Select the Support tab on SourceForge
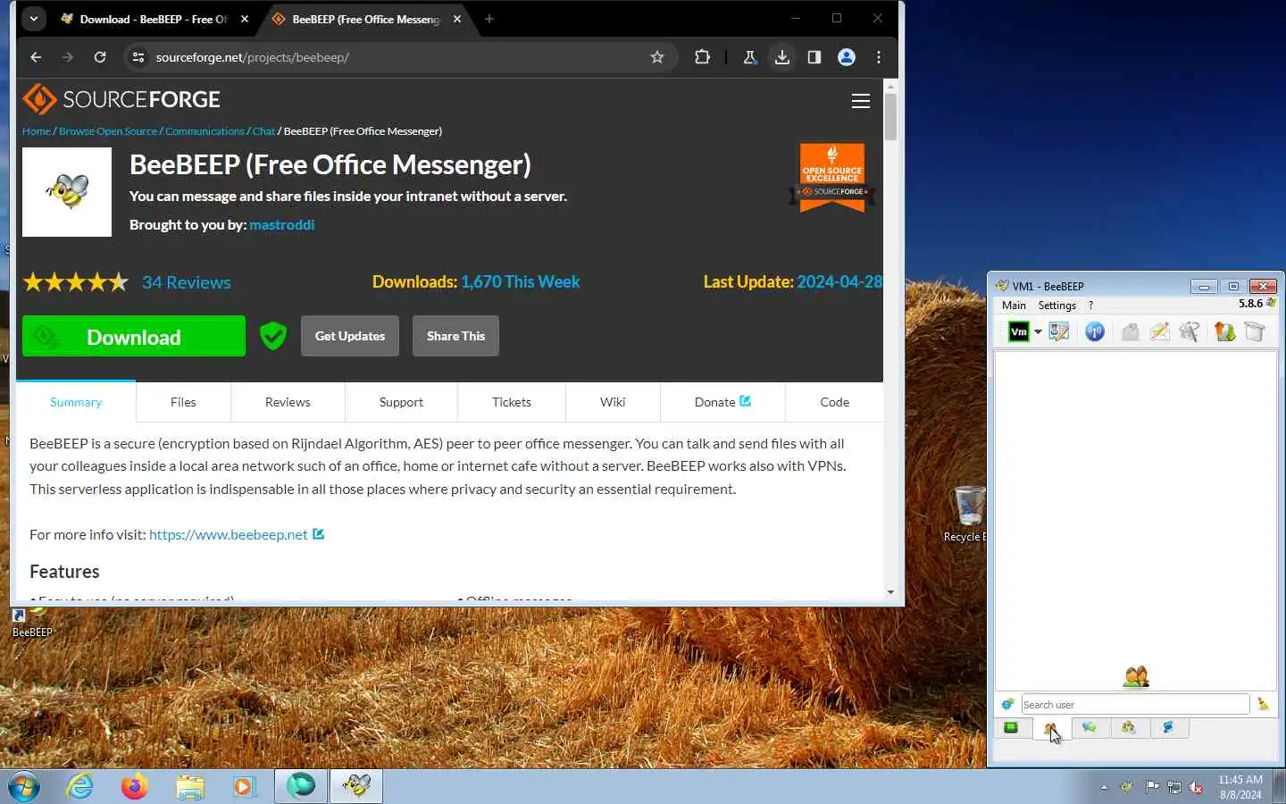This screenshot has width=1286, height=804. pos(401,402)
